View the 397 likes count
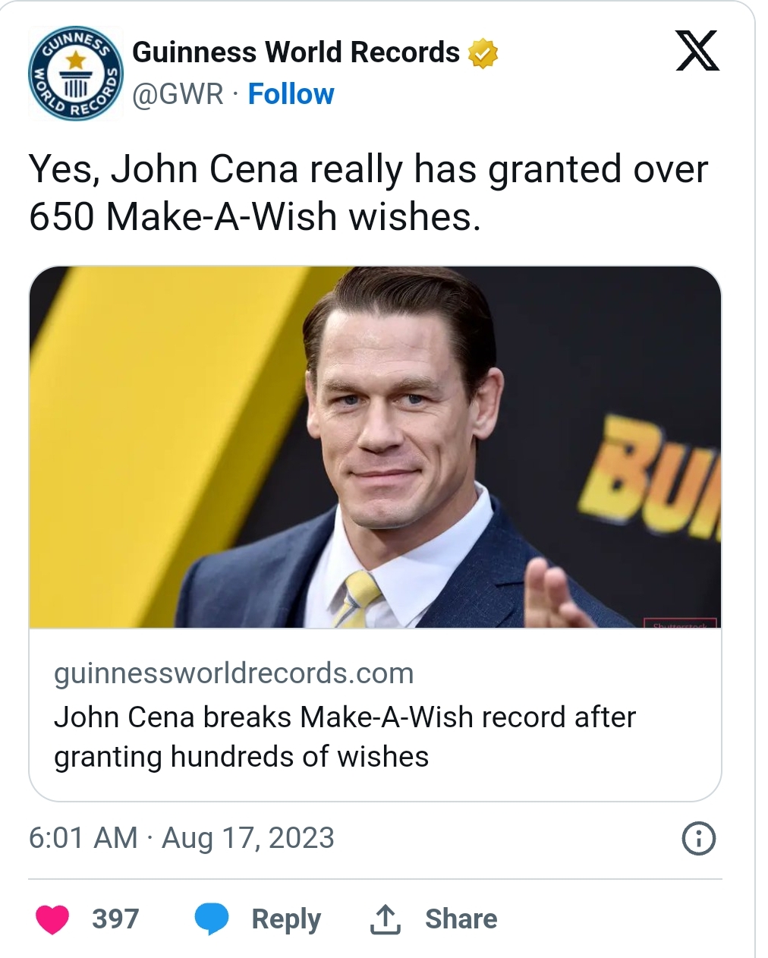Screen dimensions: 768x958 tap(115, 919)
